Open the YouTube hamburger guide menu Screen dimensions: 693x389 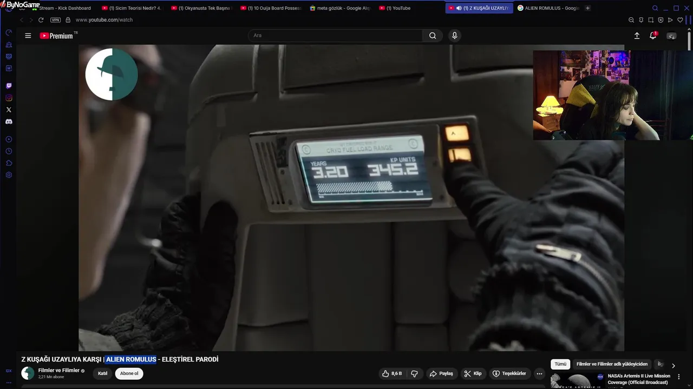28,36
